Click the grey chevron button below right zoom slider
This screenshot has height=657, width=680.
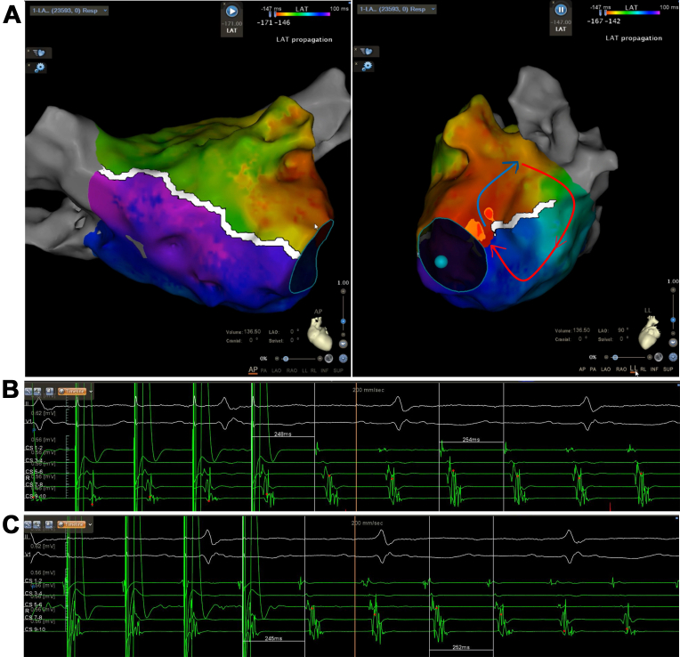[673, 343]
